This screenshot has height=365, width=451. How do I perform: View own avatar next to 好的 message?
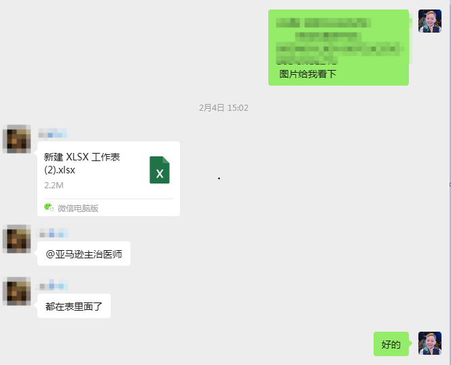(430, 343)
